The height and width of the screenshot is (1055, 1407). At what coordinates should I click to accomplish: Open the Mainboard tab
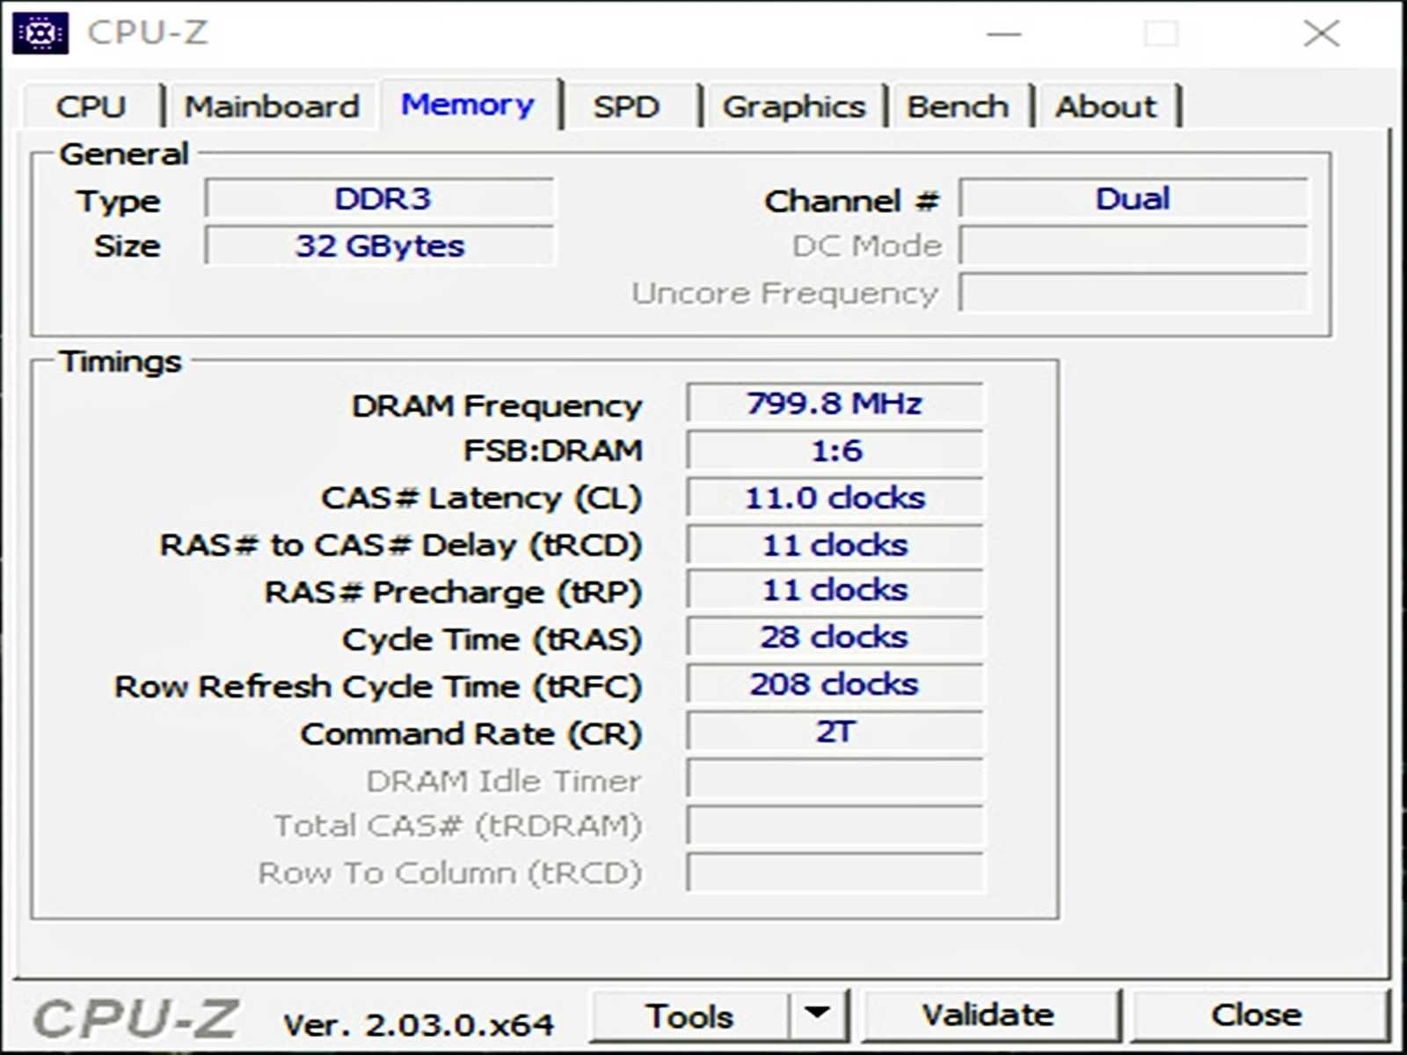[272, 106]
